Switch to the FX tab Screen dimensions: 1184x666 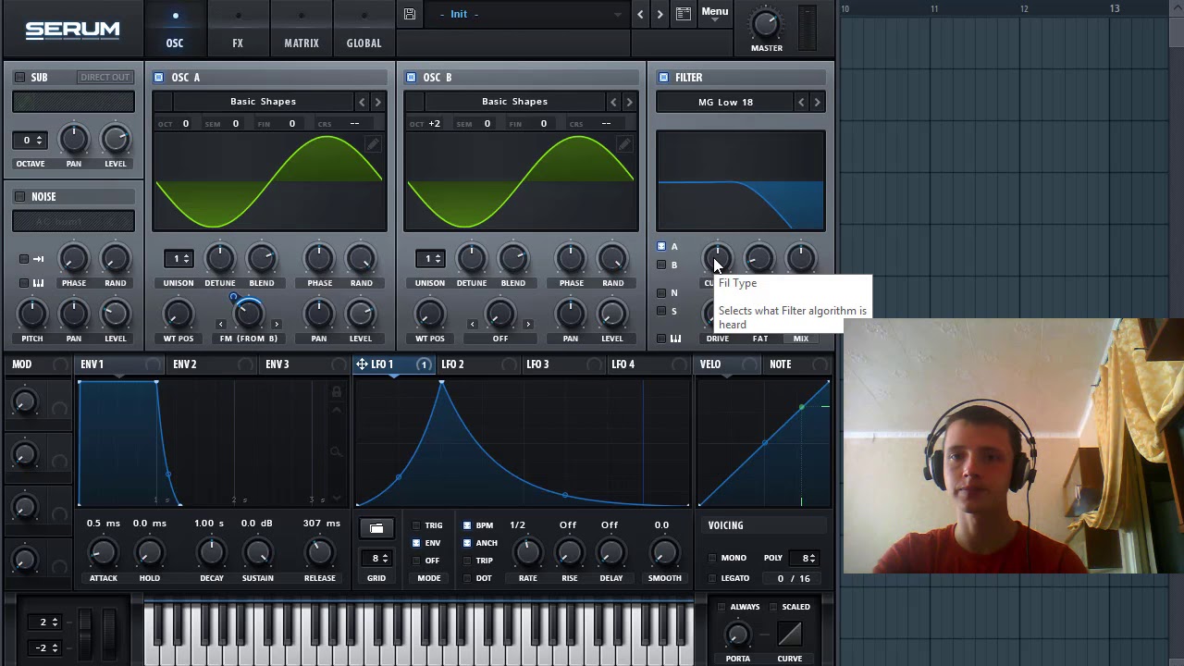click(238, 43)
